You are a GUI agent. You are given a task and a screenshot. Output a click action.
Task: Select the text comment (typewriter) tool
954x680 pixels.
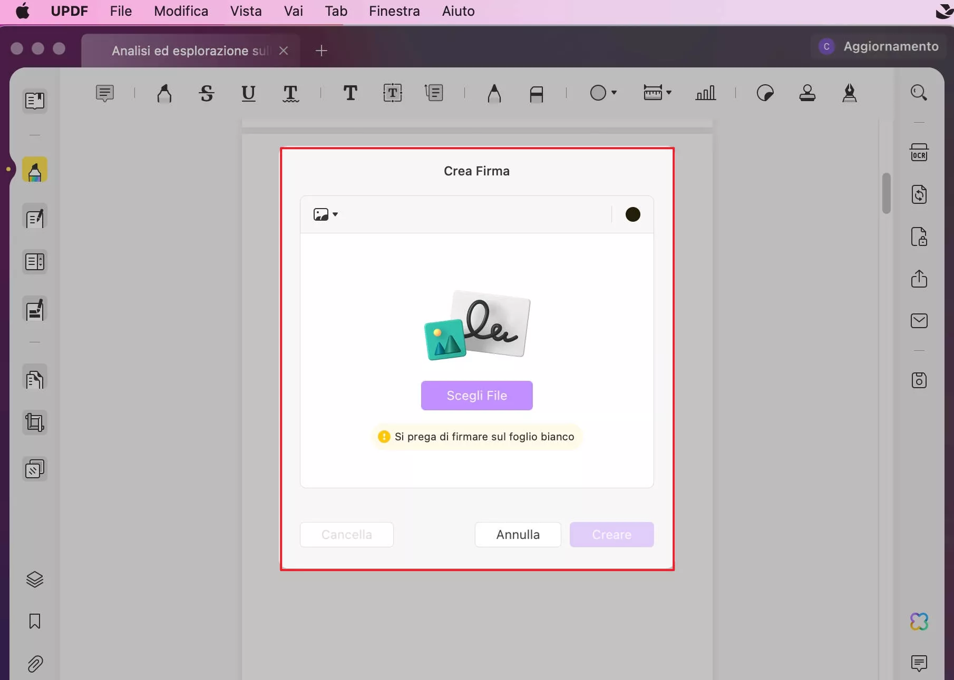pyautogui.click(x=350, y=93)
